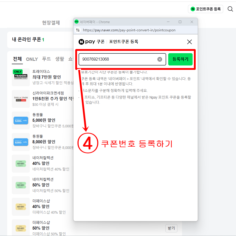The height and width of the screenshot is (236, 236).
Task: Click the 포인트쿠폰 등록 button
Action: point(205,9)
